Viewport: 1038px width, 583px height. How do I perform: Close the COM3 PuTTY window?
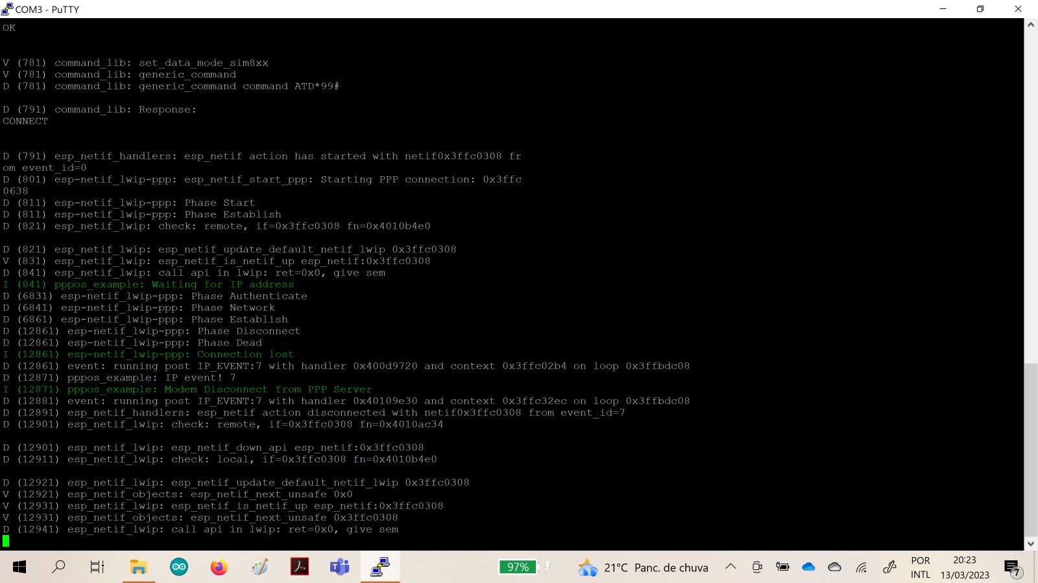(1018, 9)
